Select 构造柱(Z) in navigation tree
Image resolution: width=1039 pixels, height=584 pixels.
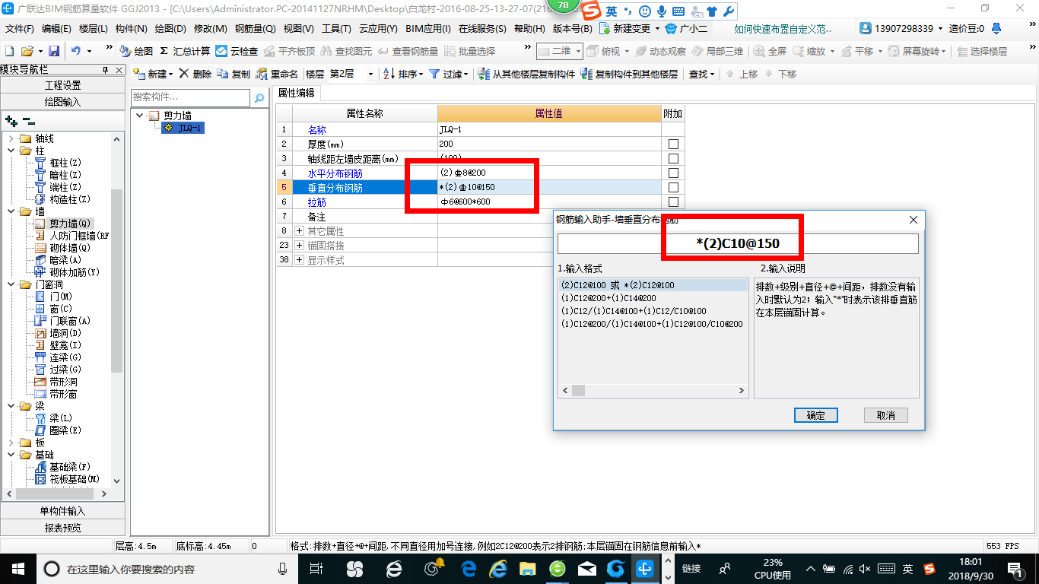[x=69, y=199]
